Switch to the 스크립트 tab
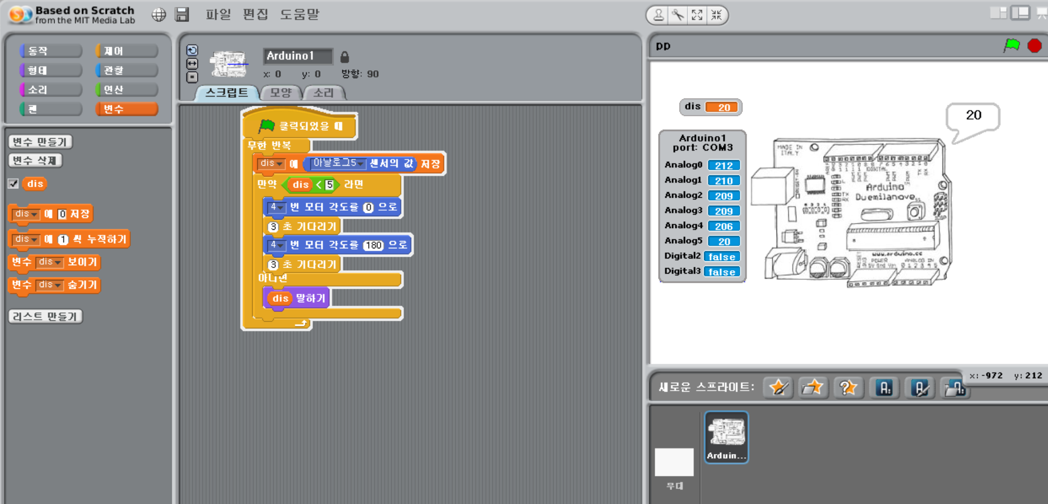The image size is (1048, 504). [226, 93]
